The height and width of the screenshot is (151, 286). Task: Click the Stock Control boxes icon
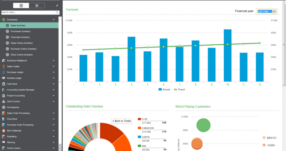click(4, 102)
